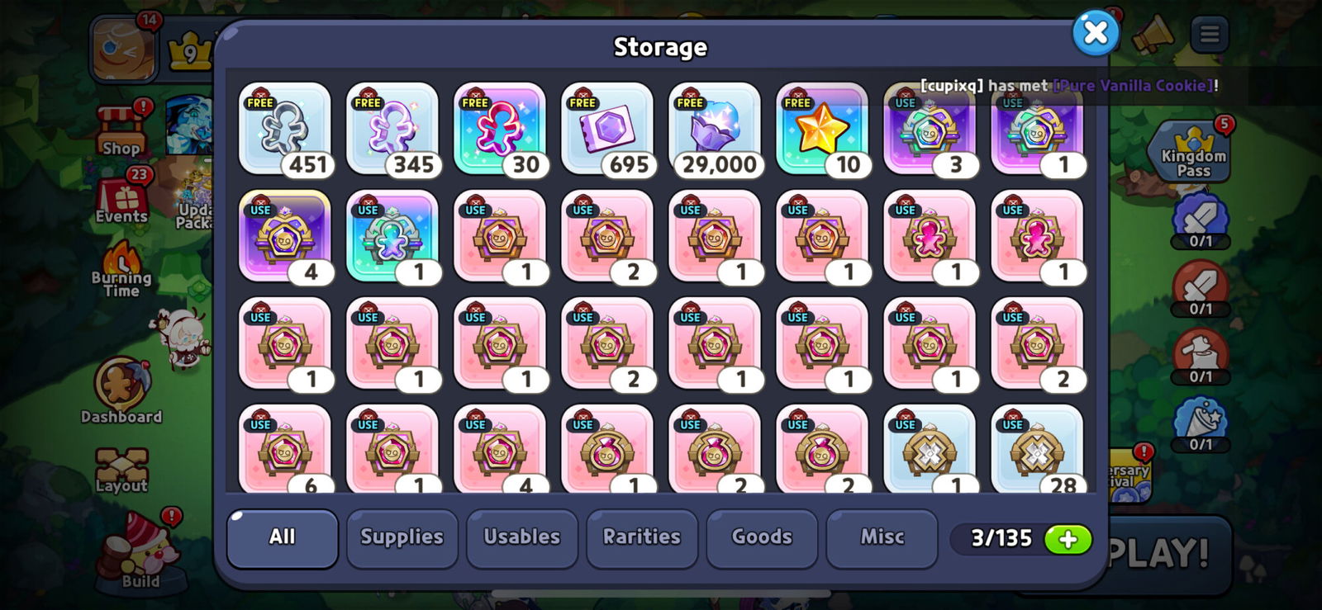The width and height of the screenshot is (1322, 610).
Task: Open the Rarities tab
Action: click(x=642, y=537)
